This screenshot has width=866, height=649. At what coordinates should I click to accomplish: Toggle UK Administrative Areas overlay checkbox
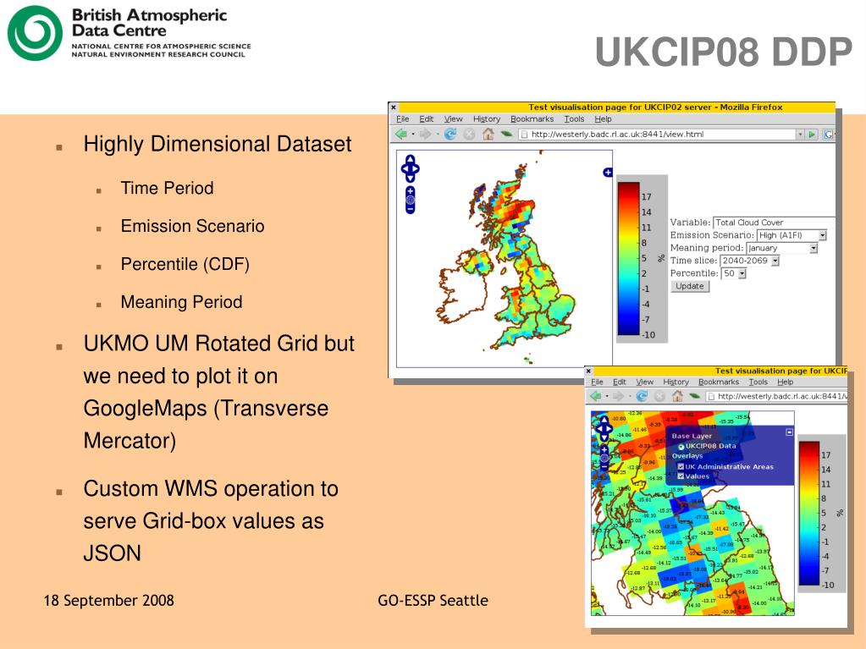(681, 467)
